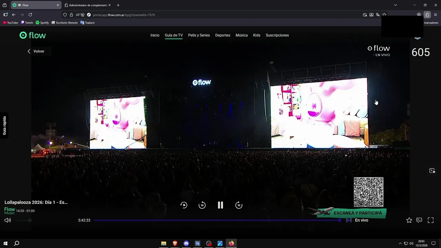Open tracking protection shield icon
441x248 pixels.
tap(65, 15)
